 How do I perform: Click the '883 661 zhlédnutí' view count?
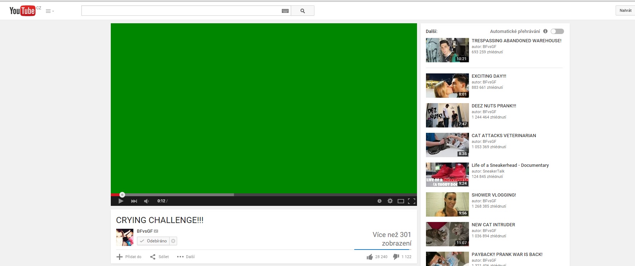(x=487, y=87)
